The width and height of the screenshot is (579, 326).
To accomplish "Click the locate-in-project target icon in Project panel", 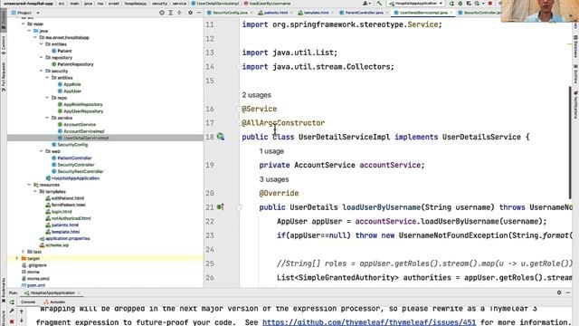I will tap(162, 13).
